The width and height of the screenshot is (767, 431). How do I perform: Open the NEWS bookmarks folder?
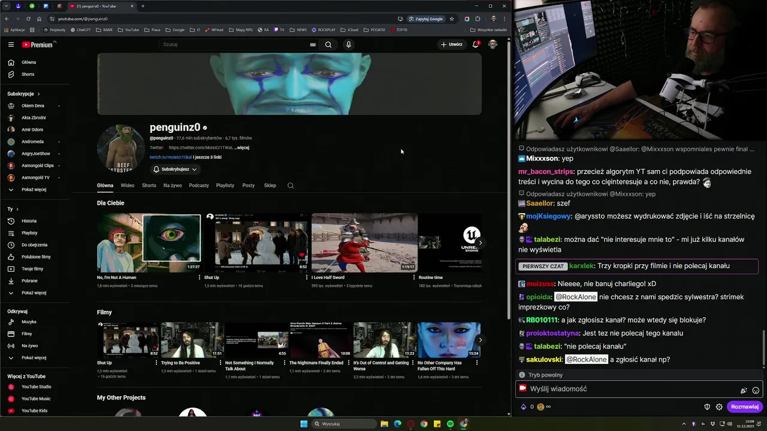298,29
